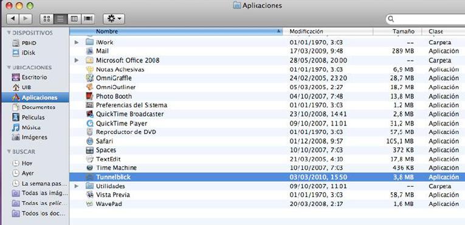465x225 pixels.
Task: Select the OmniGraffle icon
Action: coord(89,78)
